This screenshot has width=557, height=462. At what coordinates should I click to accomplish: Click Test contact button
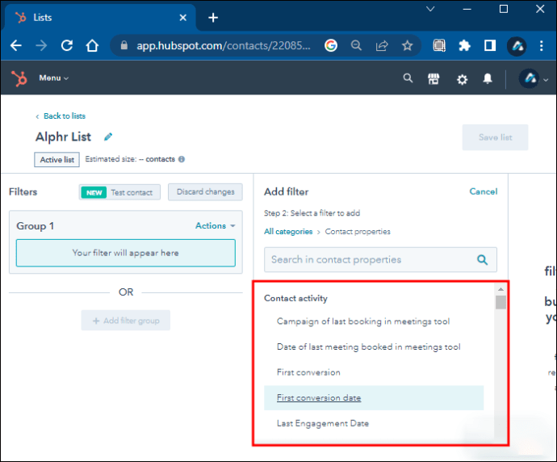pyautogui.click(x=119, y=192)
